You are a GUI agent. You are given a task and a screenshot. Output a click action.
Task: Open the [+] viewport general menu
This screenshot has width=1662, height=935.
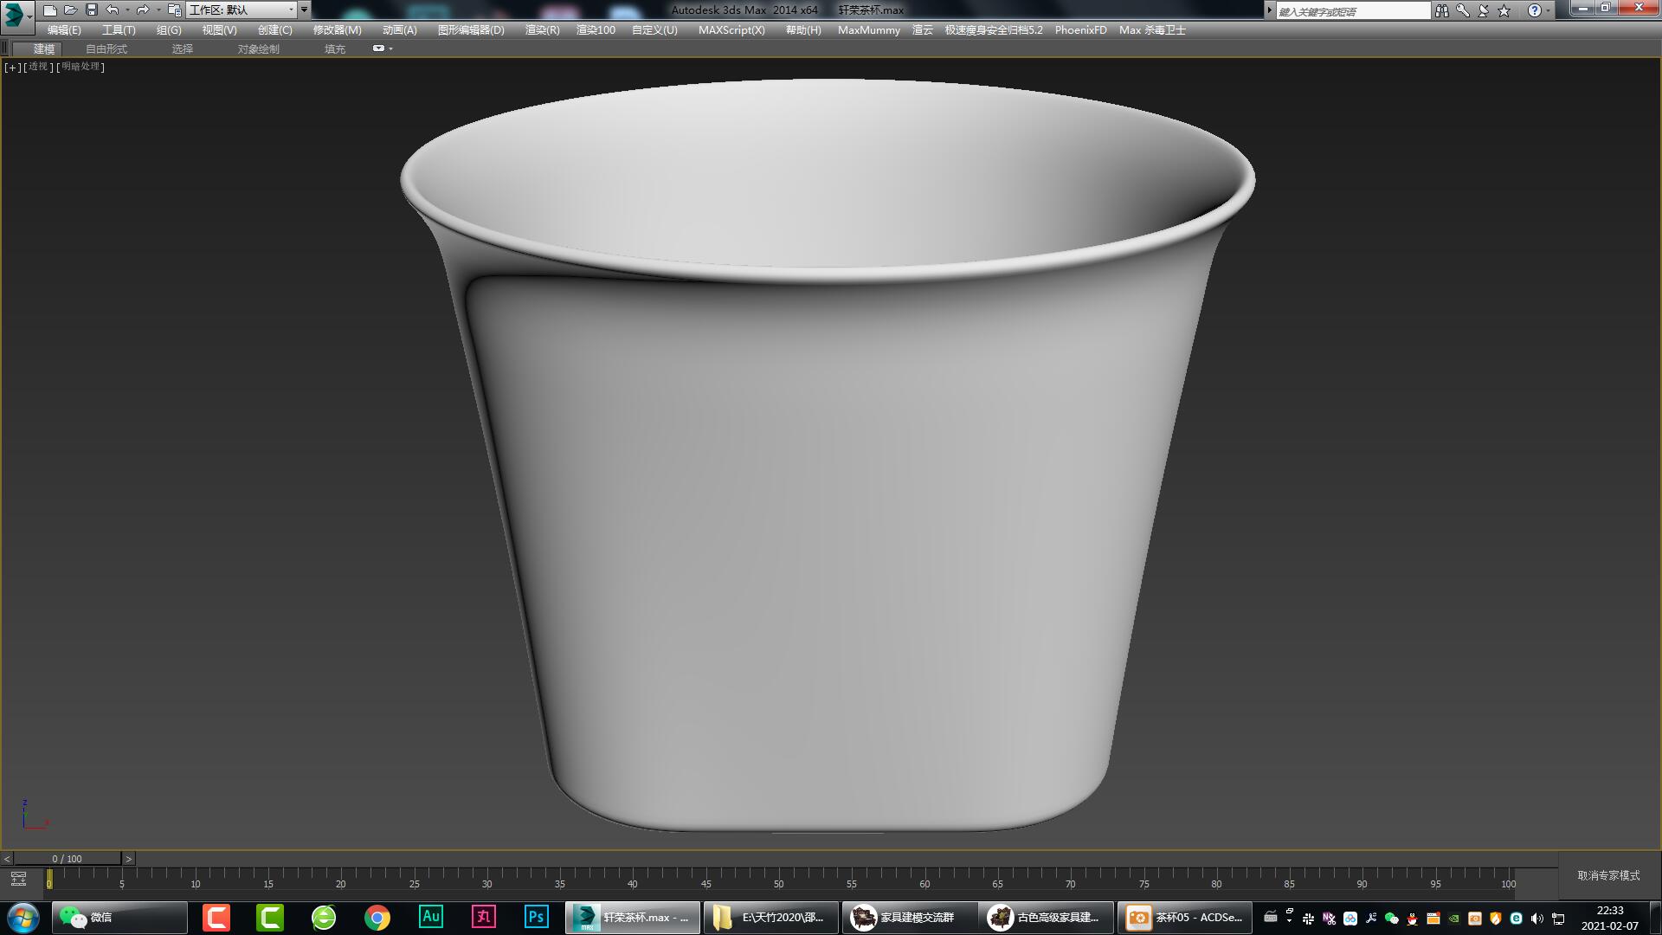coord(11,67)
